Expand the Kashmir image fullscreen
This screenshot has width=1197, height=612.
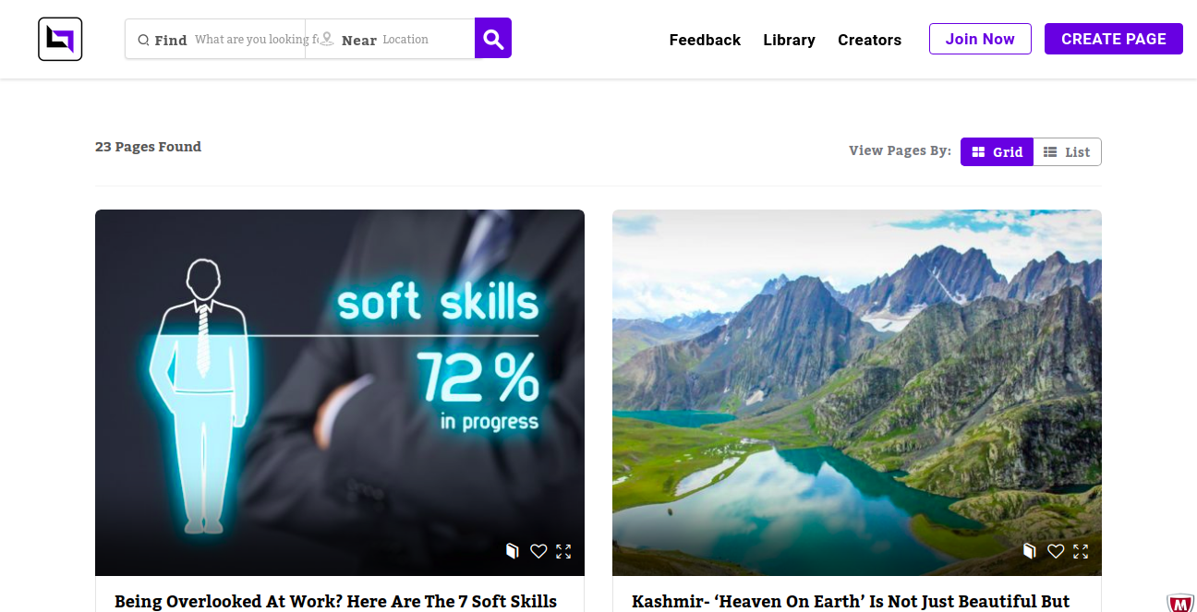[x=1081, y=551]
